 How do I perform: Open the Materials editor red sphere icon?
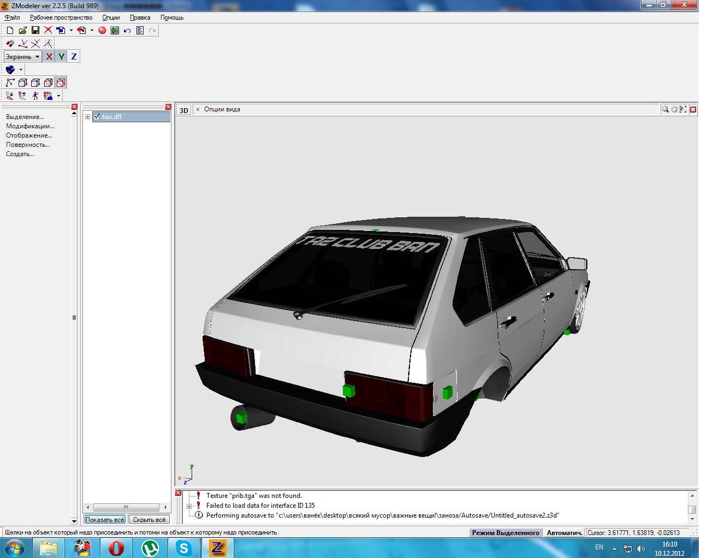click(102, 31)
